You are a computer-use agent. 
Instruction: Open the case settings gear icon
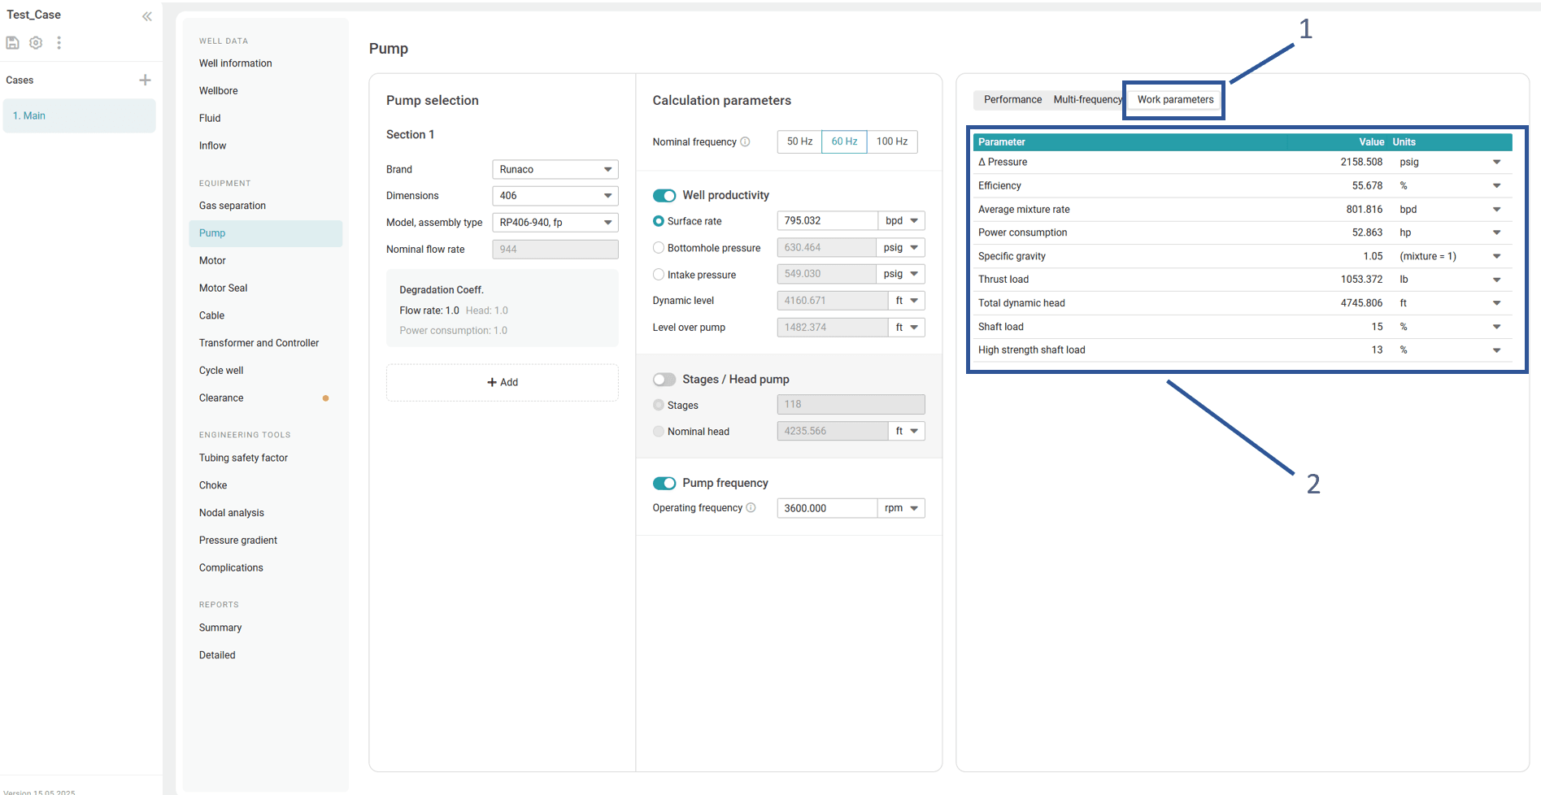pos(36,43)
